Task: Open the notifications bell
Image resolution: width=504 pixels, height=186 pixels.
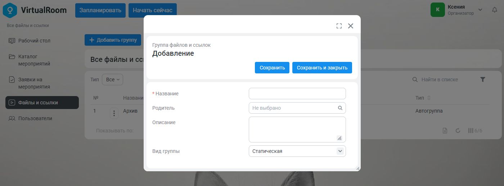Action: point(495,10)
